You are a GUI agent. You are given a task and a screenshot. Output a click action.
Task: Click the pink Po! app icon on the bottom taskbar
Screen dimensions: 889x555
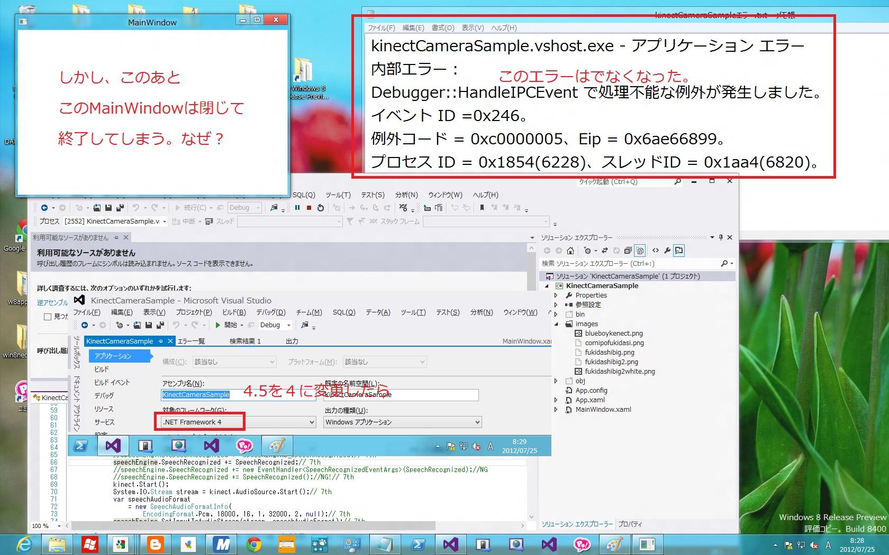coord(582,544)
